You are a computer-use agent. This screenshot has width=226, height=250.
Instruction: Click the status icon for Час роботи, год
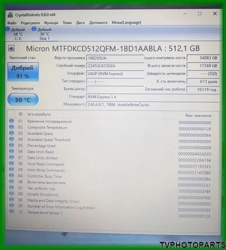[11, 187]
